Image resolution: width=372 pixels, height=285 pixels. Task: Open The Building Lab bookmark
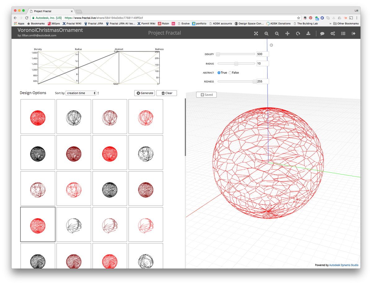(x=305, y=24)
